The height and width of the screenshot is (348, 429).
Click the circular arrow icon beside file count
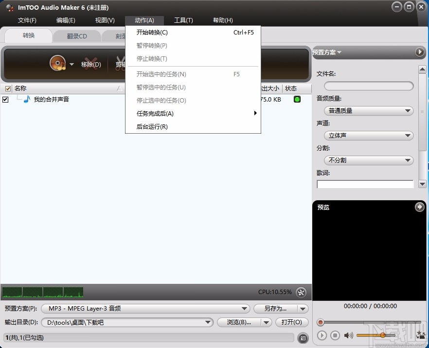[x=302, y=337]
